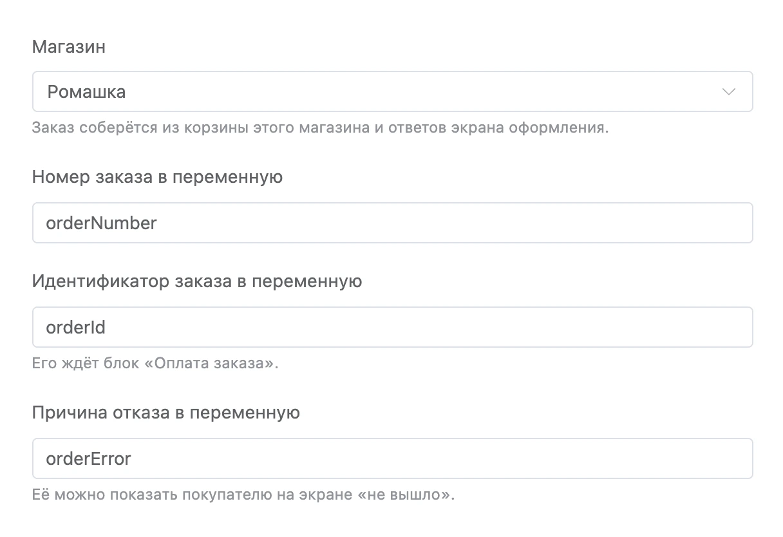This screenshot has width=783, height=537.
Task: Click the Магазин field label
Action: pyautogui.click(x=68, y=47)
